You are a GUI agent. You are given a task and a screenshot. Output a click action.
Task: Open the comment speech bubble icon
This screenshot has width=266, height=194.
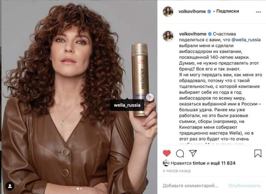[x=180, y=154]
